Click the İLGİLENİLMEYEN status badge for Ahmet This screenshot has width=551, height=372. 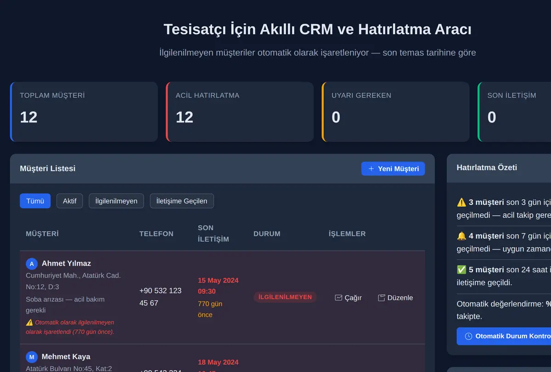tap(285, 297)
